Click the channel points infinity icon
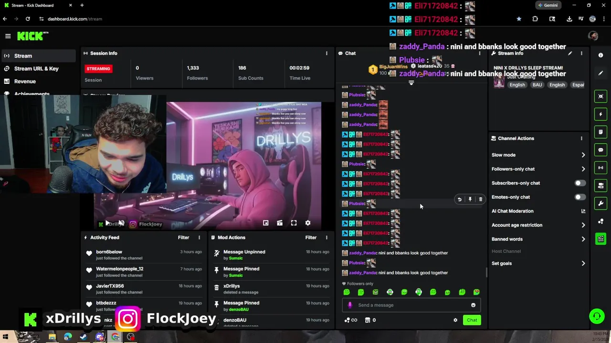Screen dimensions: 611x343 (x=351, y=320)
